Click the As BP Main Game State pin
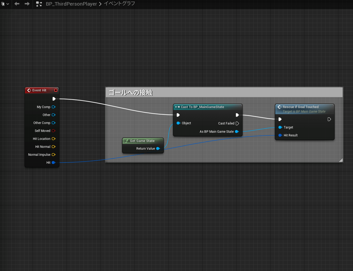 tap(237, 132)
